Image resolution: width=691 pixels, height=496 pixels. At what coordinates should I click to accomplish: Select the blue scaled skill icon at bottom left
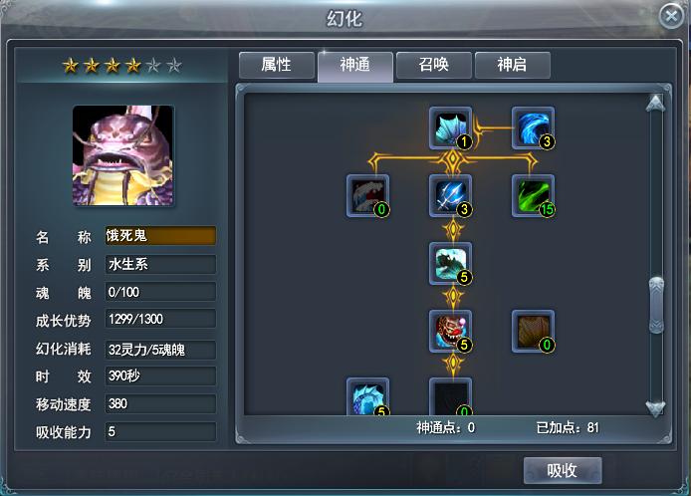pos(367,396)
